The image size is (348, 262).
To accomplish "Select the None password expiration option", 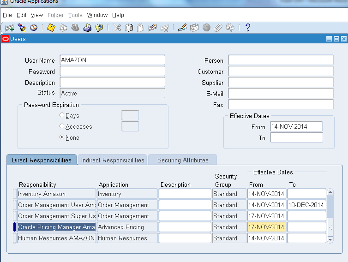I will pos(62,137).
